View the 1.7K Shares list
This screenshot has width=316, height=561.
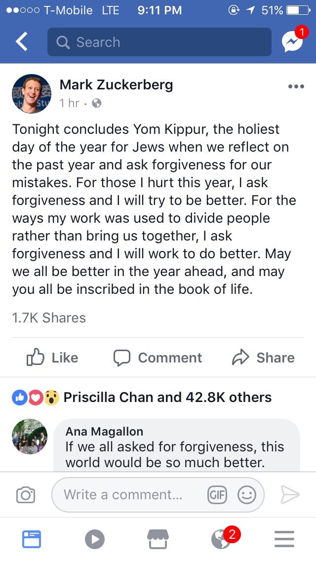49,318
